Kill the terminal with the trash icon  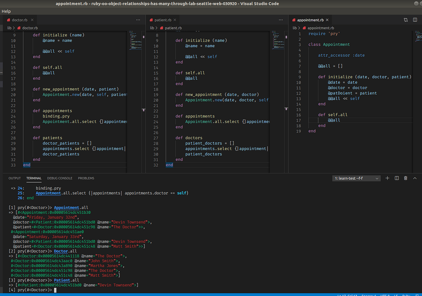point(406,178)
